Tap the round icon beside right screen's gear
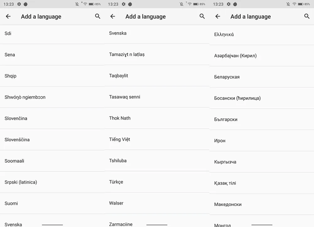The width and height of the screenshot is (314, 227). pyautogui.click(x=235, y=4)
